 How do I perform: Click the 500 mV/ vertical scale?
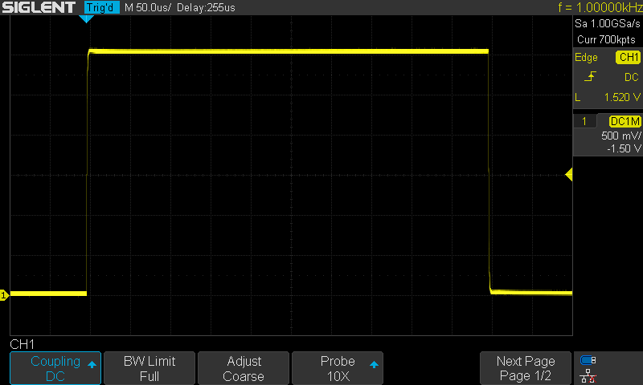click(x=620, y=136)
